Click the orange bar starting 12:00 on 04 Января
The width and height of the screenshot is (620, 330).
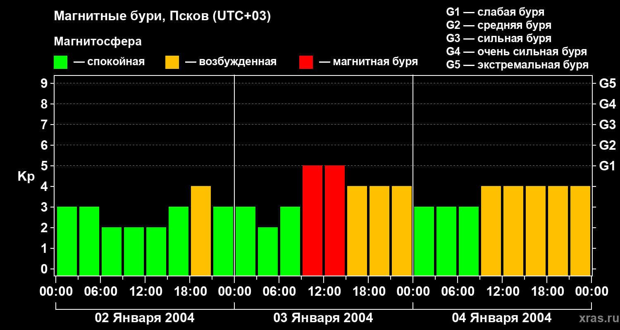tap(513, 231)
